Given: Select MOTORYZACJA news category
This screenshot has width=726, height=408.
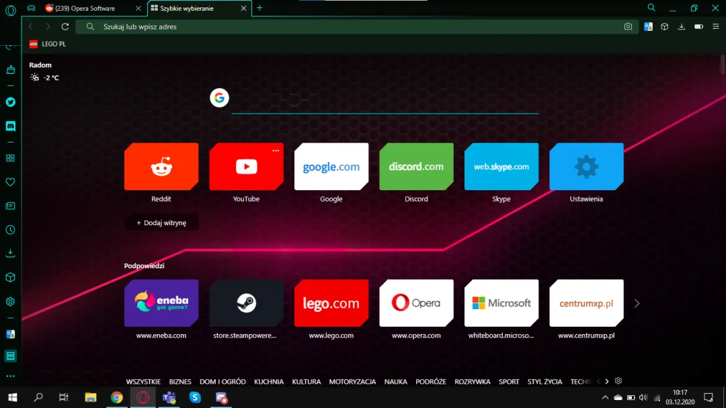Looking at the screenshot, I should coord(352,382).
